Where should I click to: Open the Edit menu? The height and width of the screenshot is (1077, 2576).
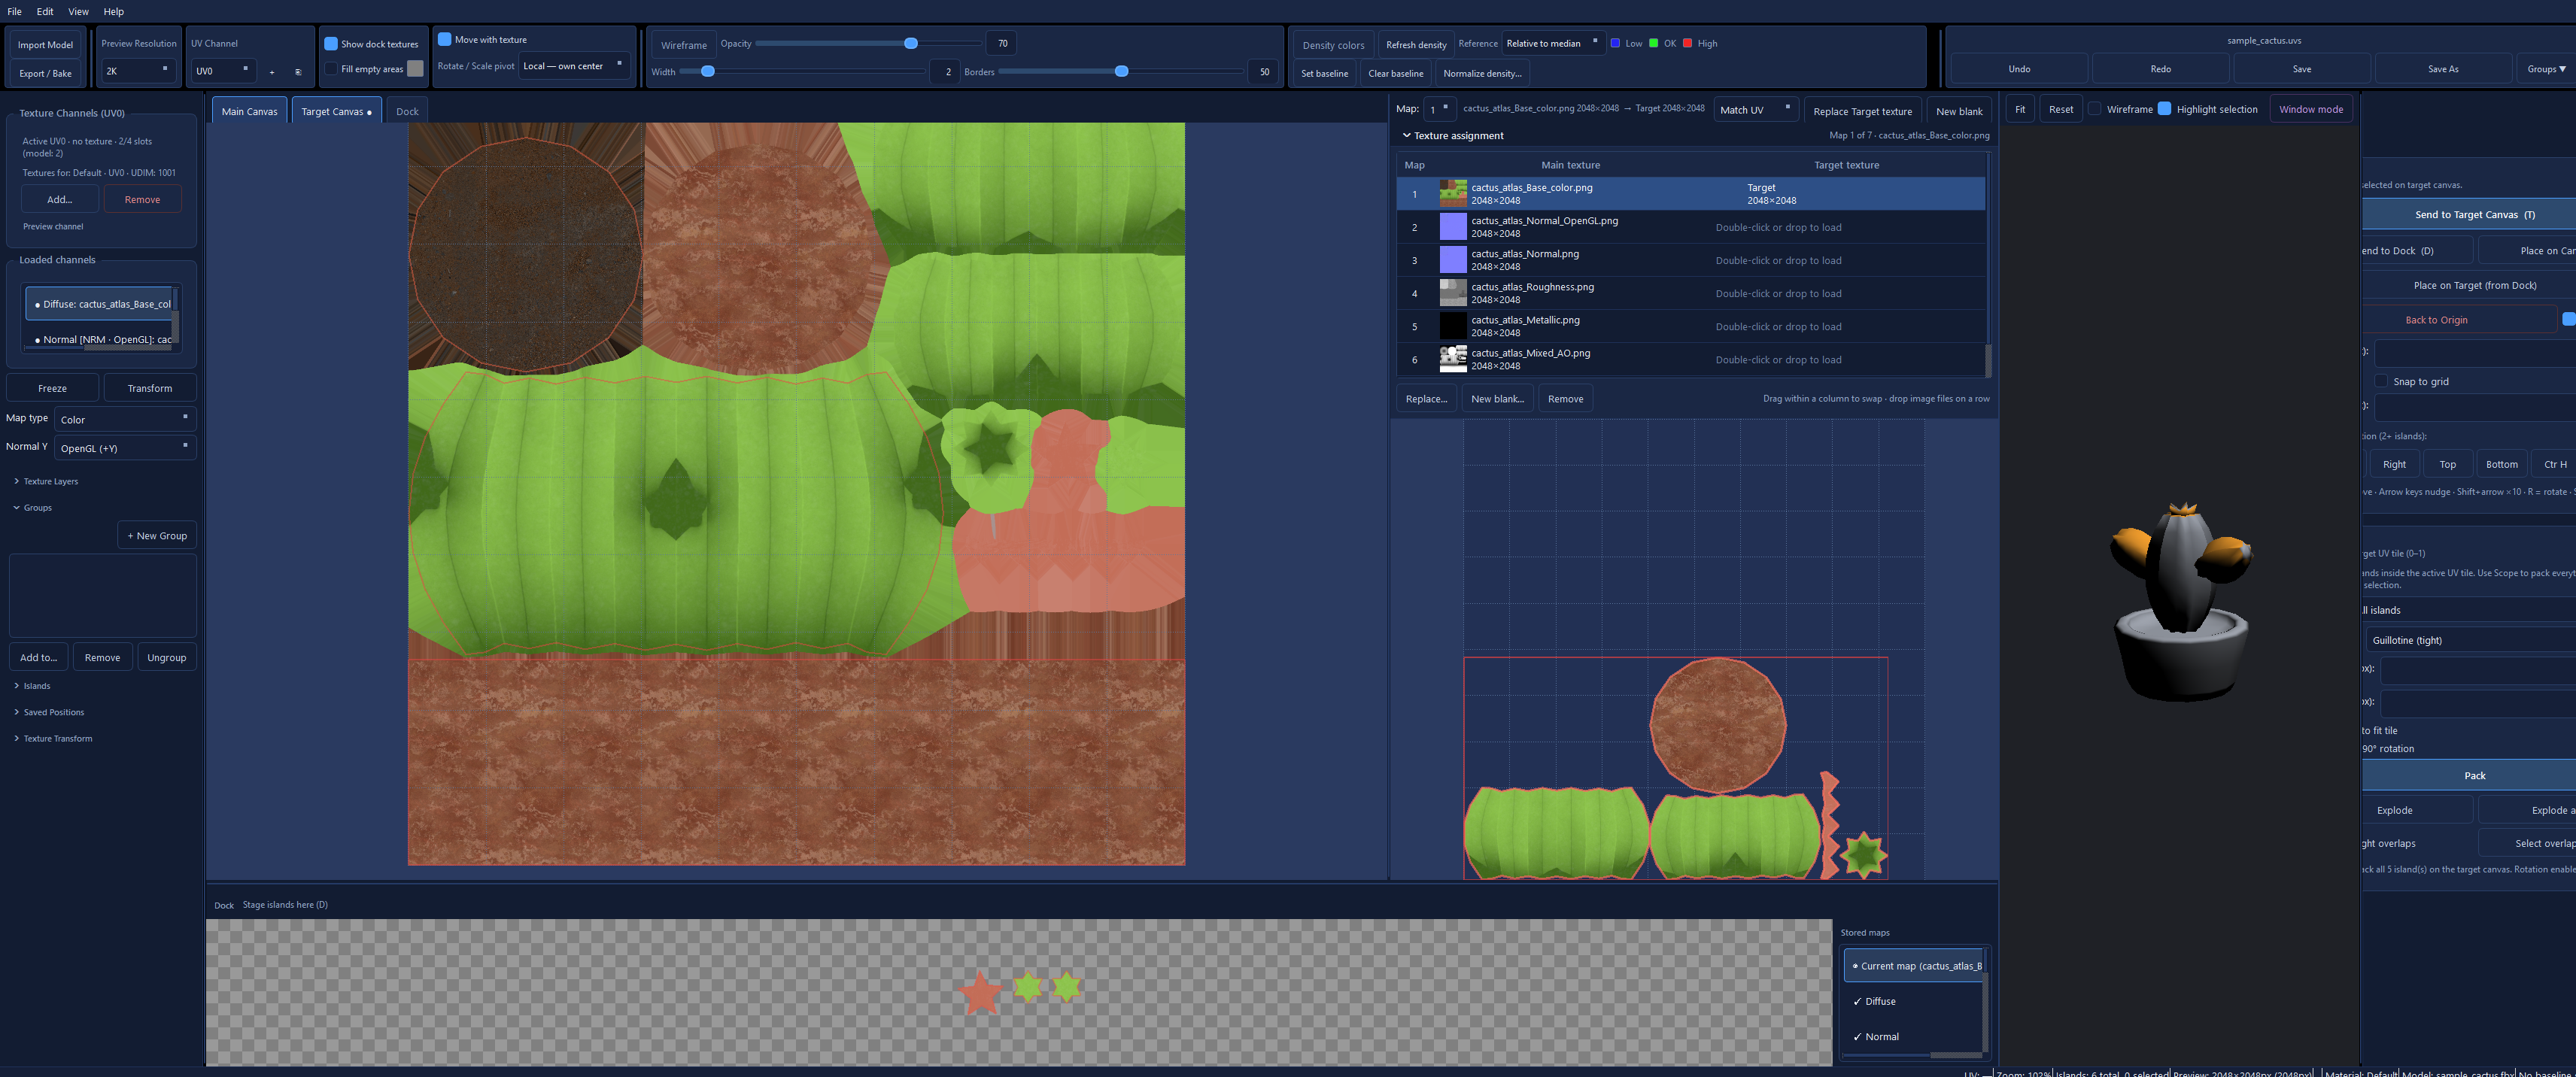tap(45, 11)
